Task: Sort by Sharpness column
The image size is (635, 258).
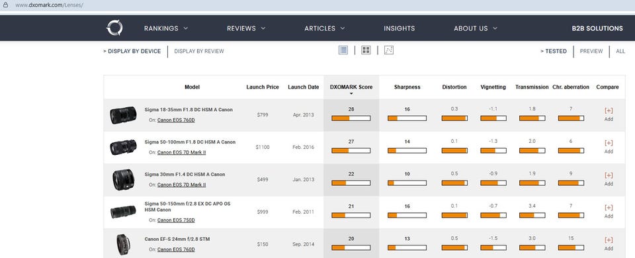Action: click(x=407, y=87)
